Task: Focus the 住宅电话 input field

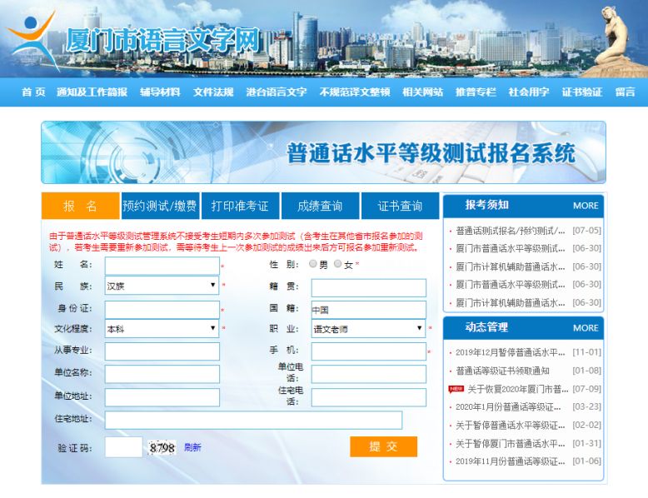Action: [369, 397]
